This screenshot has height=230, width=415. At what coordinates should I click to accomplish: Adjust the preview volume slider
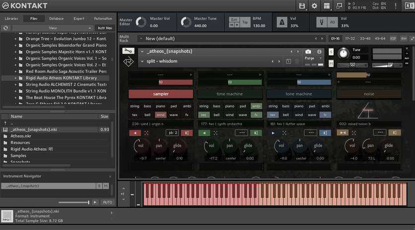[74, 202]
